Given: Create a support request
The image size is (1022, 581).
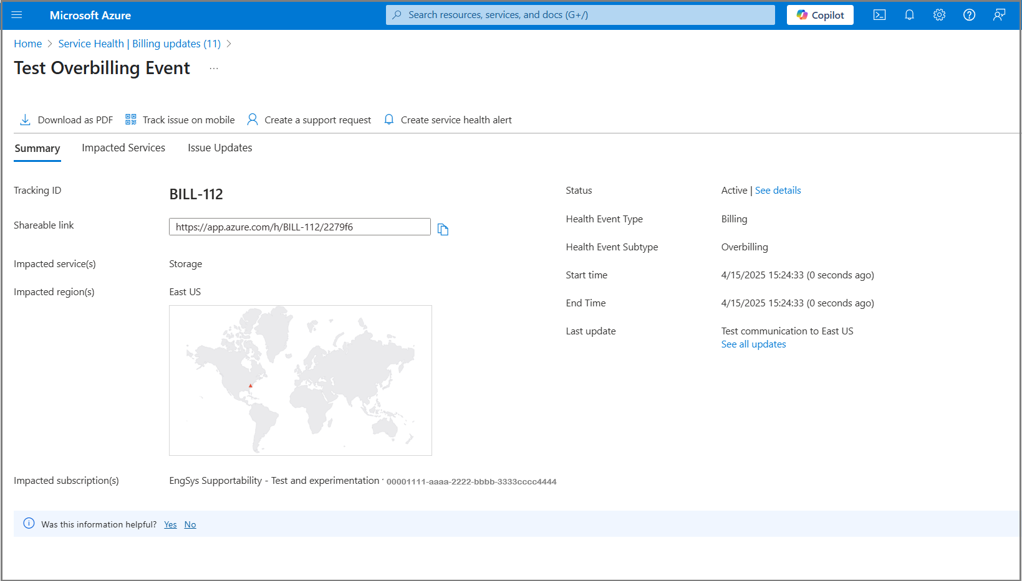Looking at the screenshot, I should coord(309,120).
